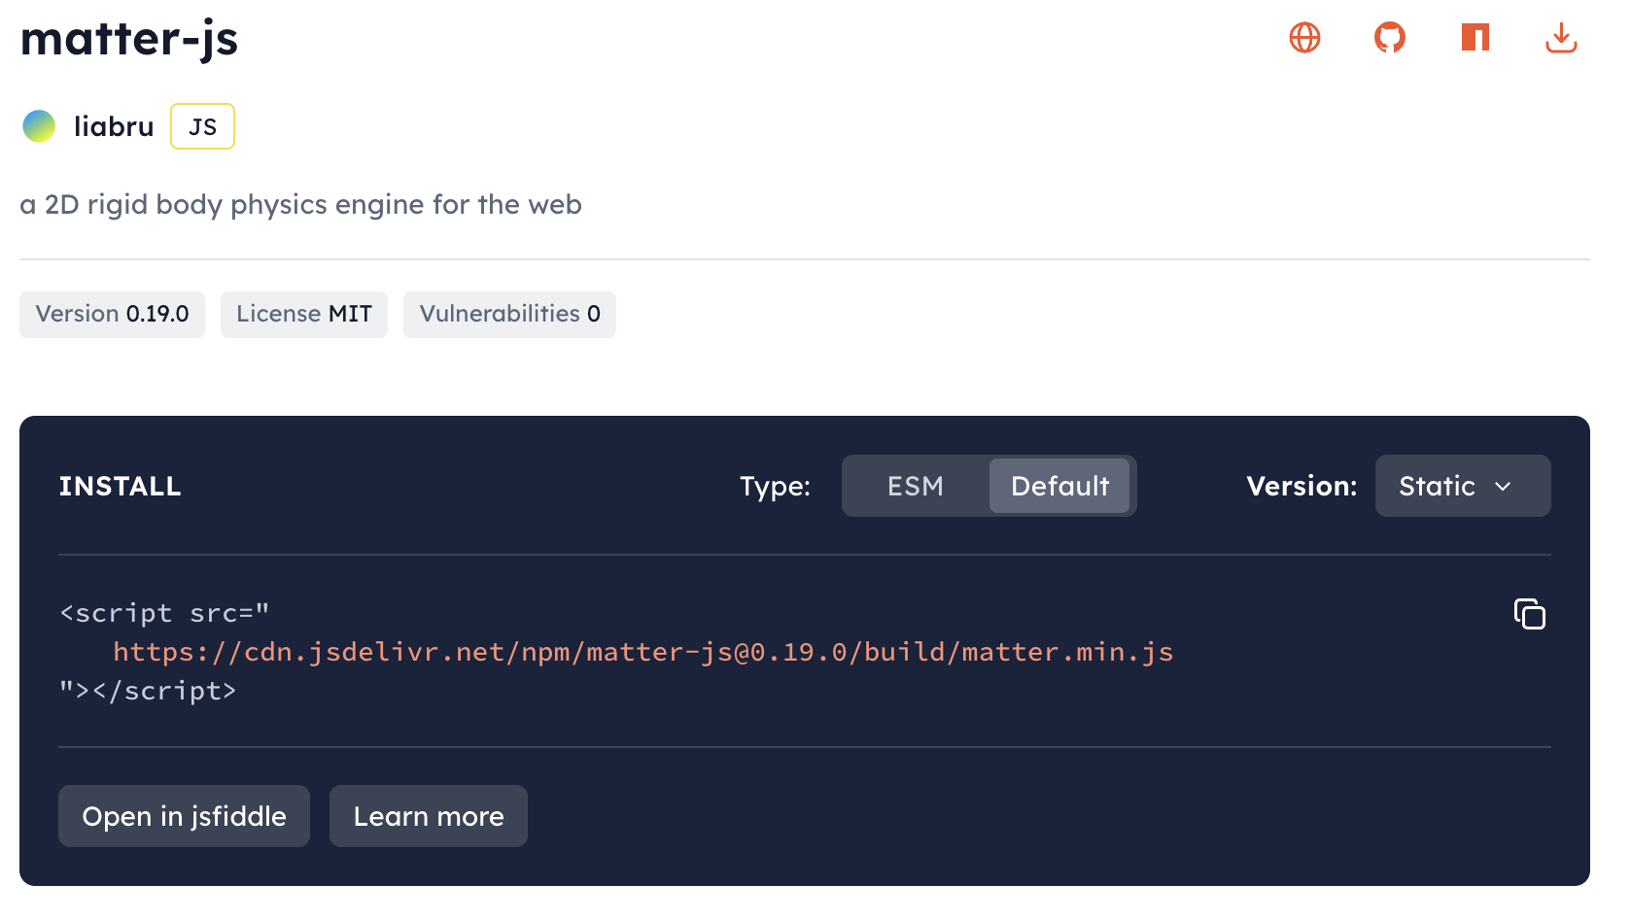
Task: Open the Static version dropdown
Action: point(1463,486)
